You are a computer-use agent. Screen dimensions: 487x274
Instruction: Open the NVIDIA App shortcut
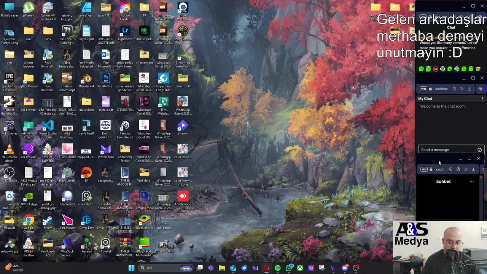pos(29,198)
